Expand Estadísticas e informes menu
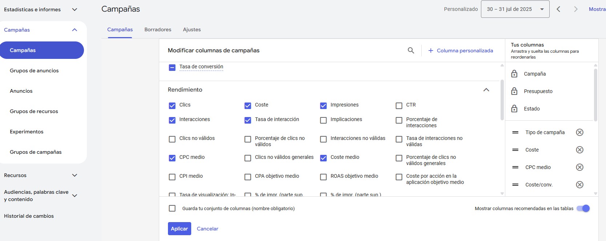The width and height of the screenshot is (606, 241). [75, 9]
